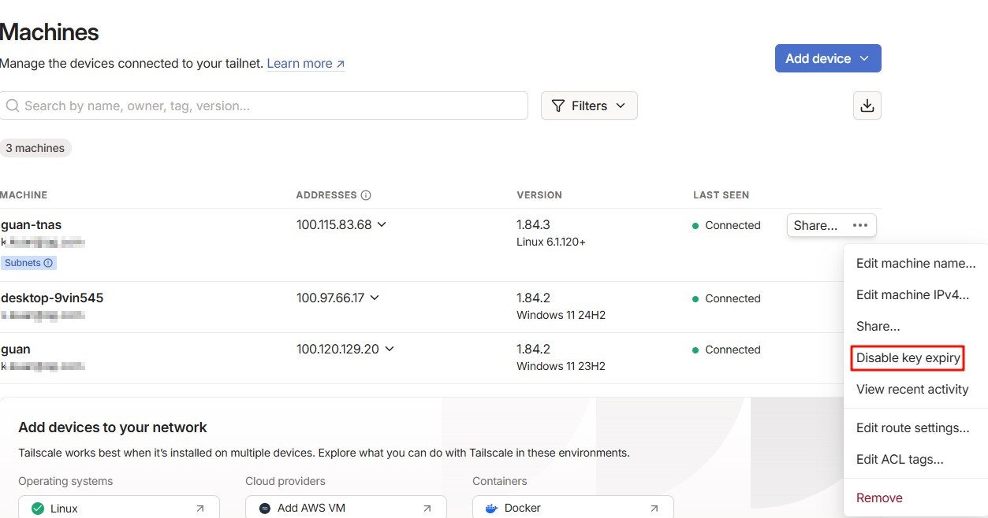This screenshot has width=988, height=518.
Task: Click the funnel icon in Filters
Action: click(558, 105)
